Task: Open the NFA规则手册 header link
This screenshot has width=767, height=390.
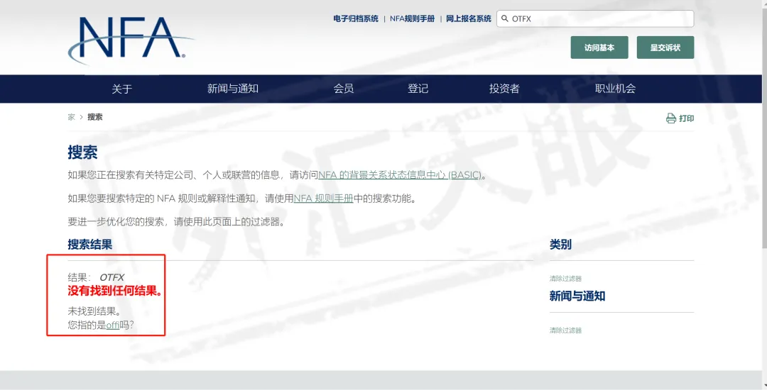Action: (412, 18)
